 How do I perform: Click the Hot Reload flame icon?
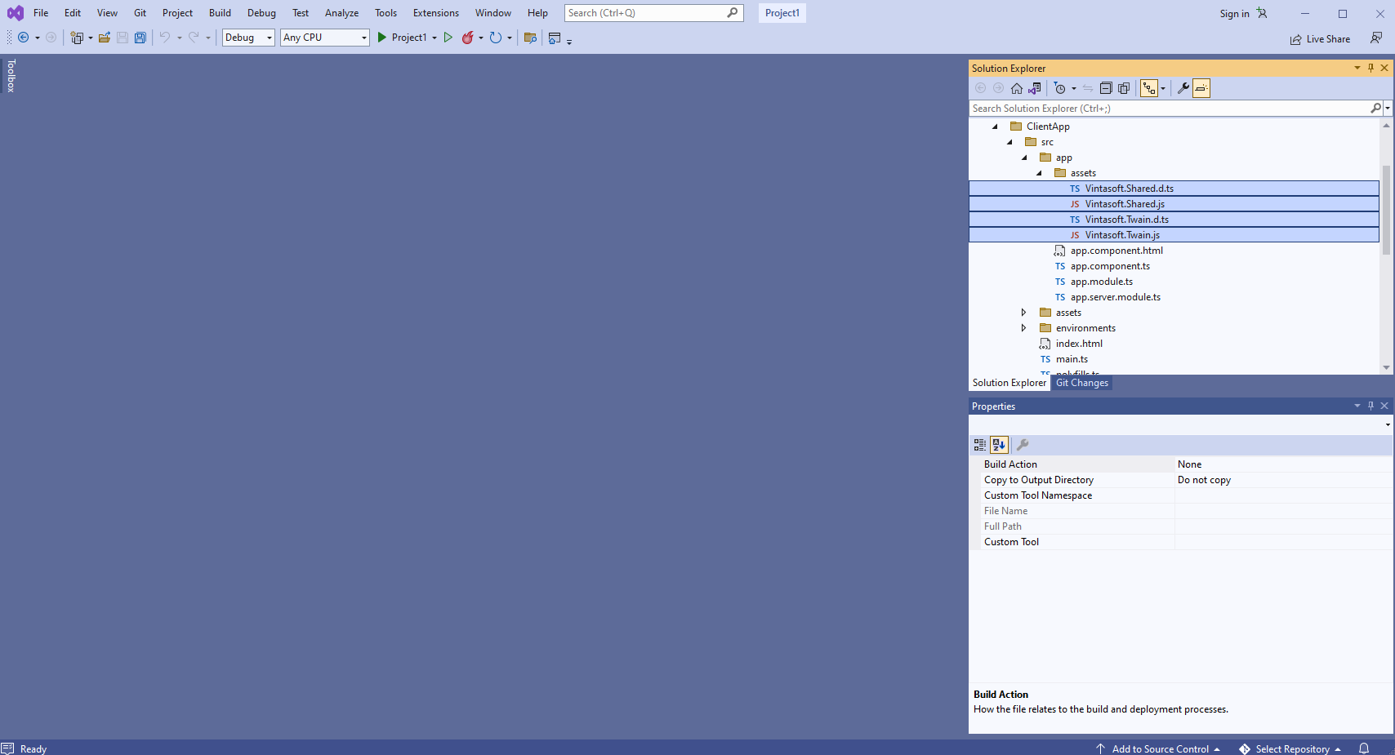click(x=468, y=38)
